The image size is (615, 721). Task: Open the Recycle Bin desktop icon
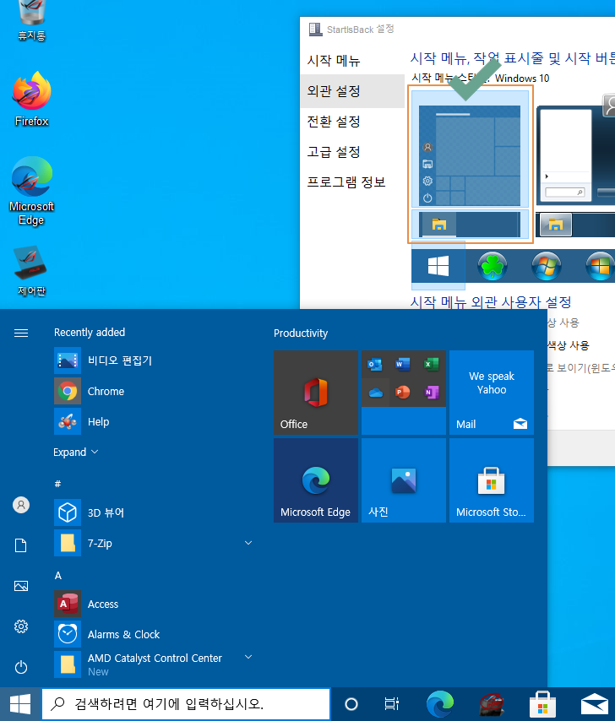pyautogui.click(x=31, y=19)
